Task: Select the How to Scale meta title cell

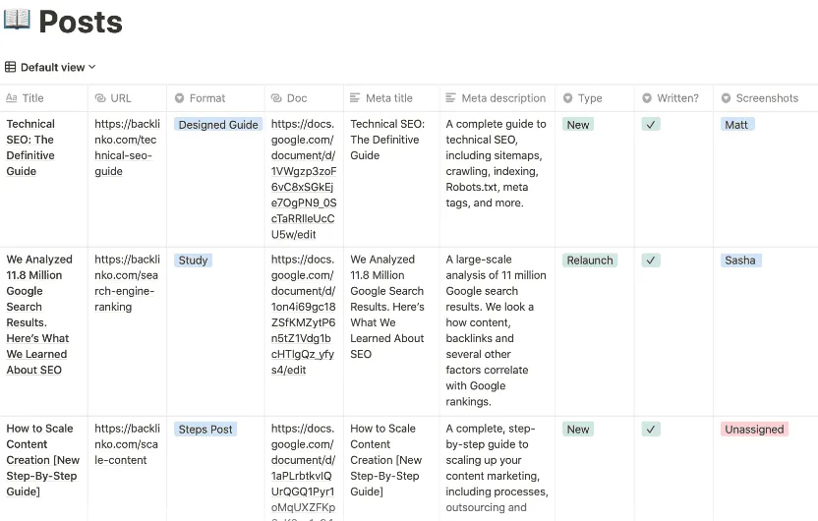Action: pos(391,469)
